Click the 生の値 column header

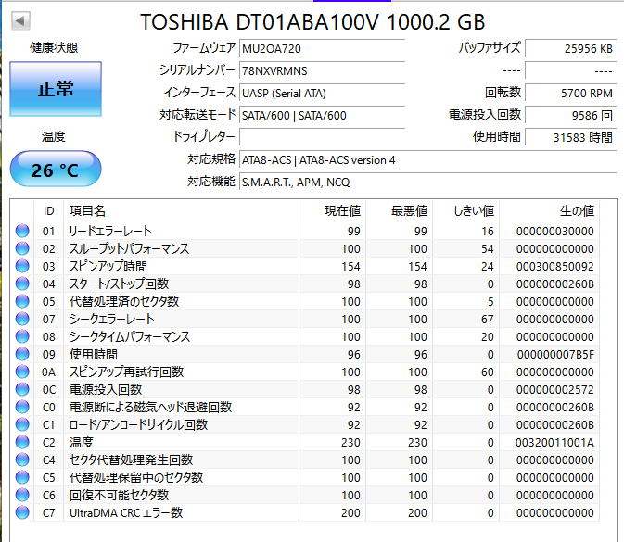549,210
